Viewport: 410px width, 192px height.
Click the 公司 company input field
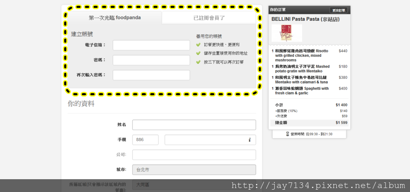tap(194, 155)
